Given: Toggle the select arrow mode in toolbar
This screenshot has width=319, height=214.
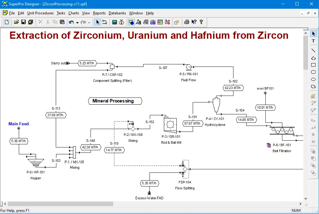Looking at the screenshot, I should [x=97, y=22].
